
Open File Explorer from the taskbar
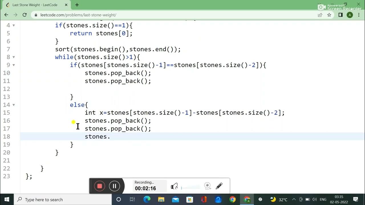pos(161,199)
